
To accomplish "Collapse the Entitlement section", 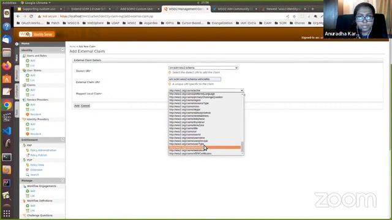I will tap(62, 140).
